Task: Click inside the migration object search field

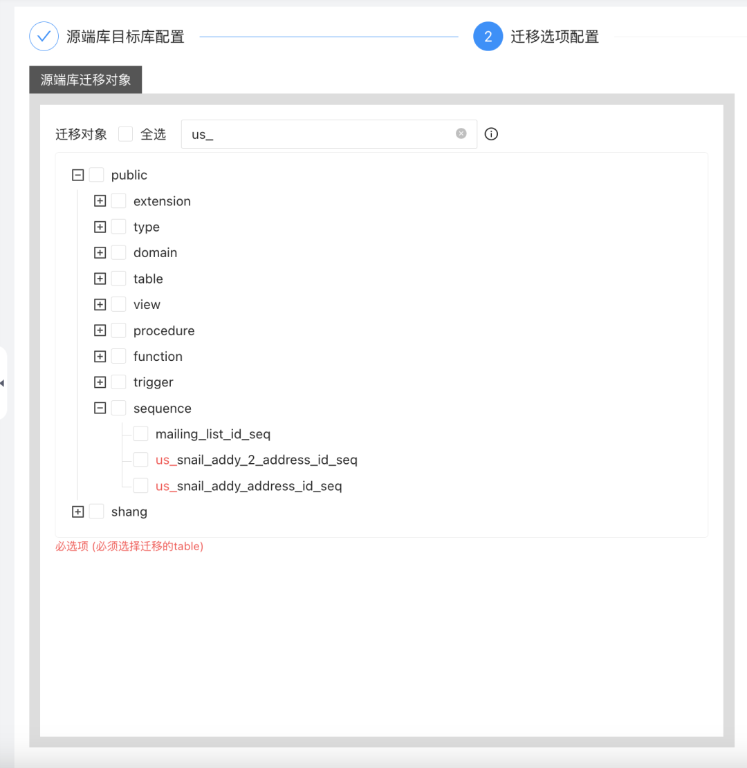Action: coord(311,133)
